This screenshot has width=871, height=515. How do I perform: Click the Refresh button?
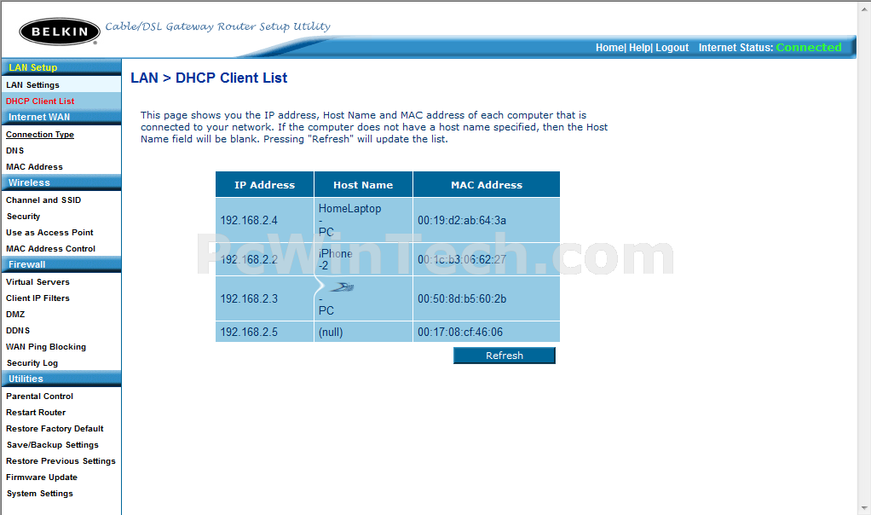505,356
